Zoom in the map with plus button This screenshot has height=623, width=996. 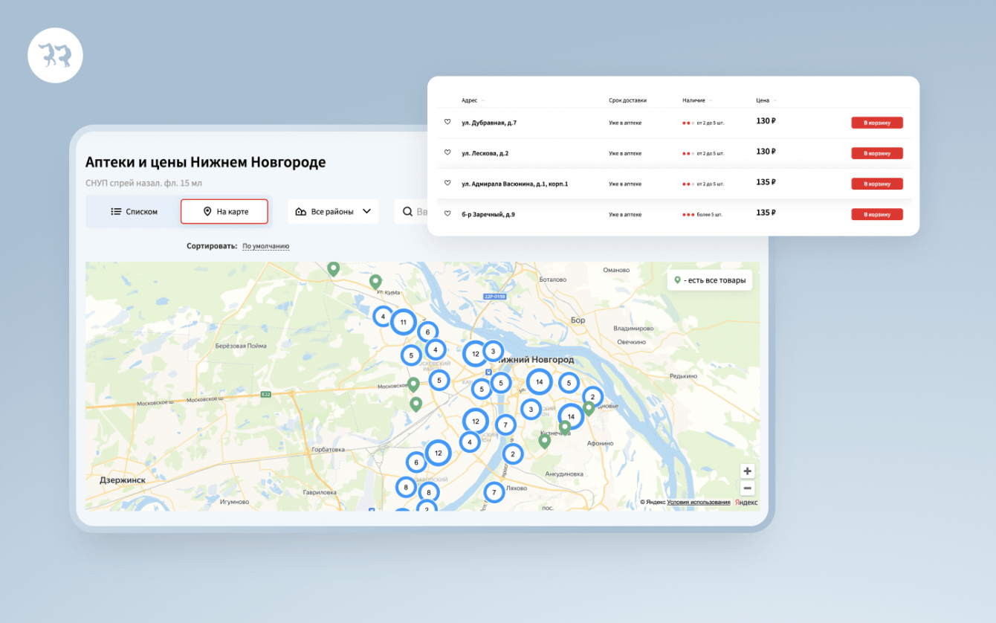[748, 471]
